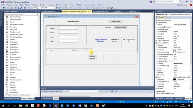
Task: Open Calculator from the taskbar
Action: [x=86, y=106]
